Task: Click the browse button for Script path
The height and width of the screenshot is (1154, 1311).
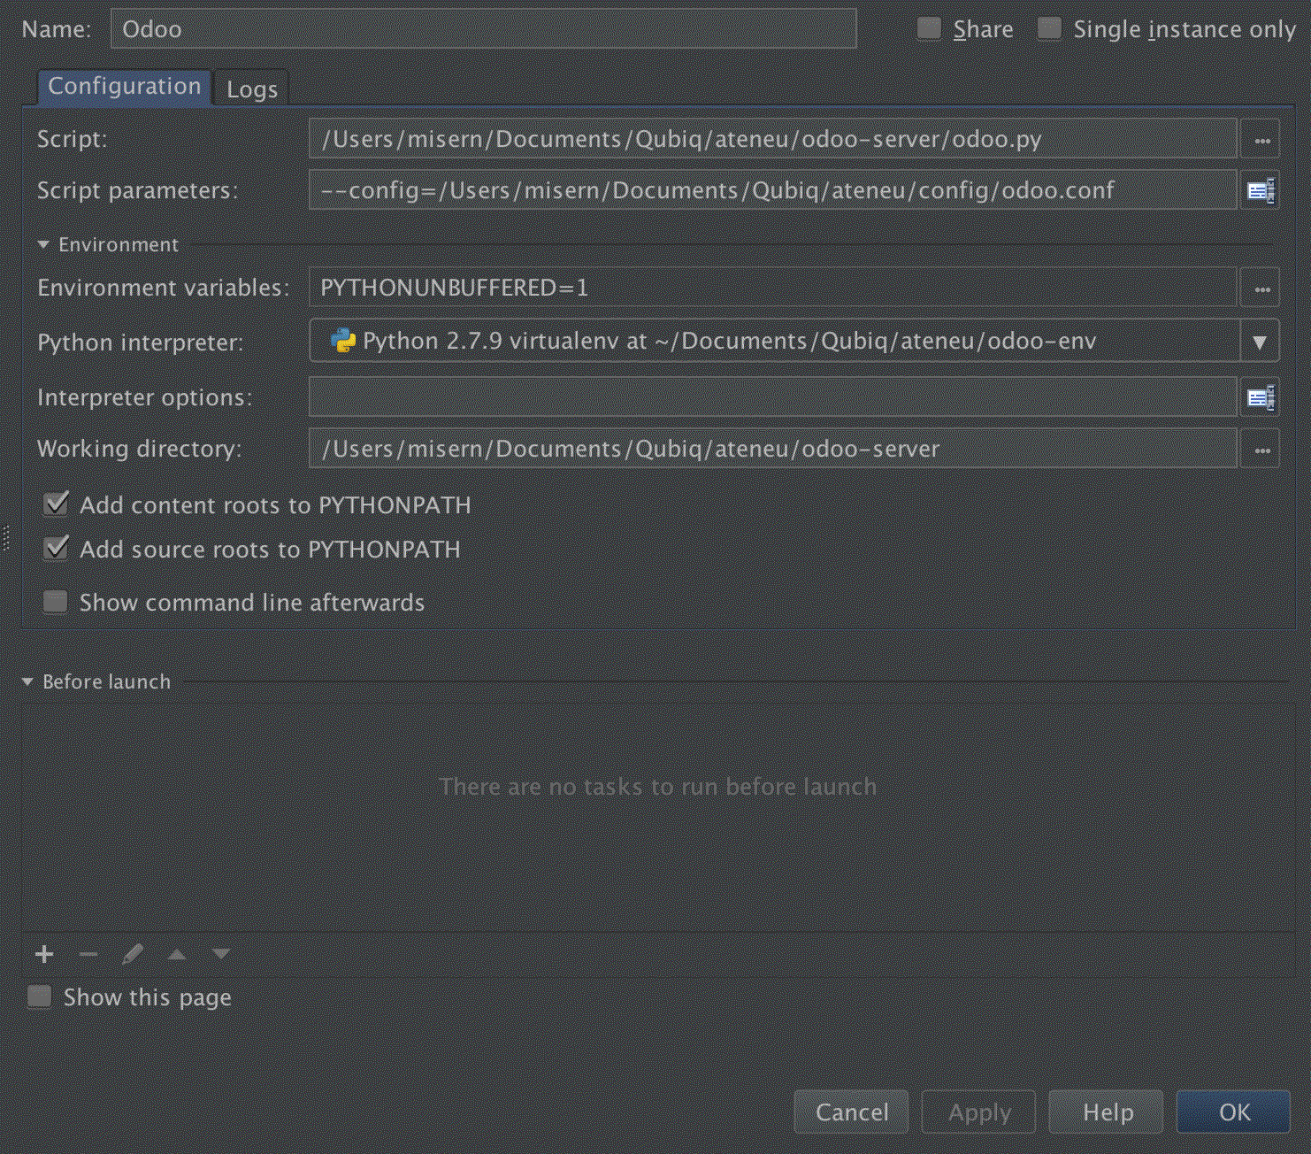Action: [x=1261, y=140]
